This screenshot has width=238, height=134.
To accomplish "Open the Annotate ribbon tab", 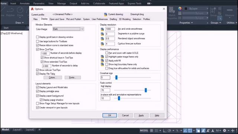I will point(25,3).
